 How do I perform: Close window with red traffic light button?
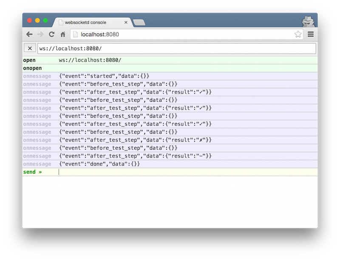pyautogui.click(x=29, y=20)
